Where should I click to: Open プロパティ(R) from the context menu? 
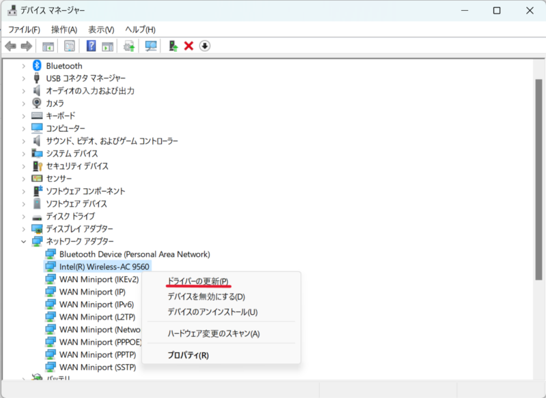tap(221, 355)
